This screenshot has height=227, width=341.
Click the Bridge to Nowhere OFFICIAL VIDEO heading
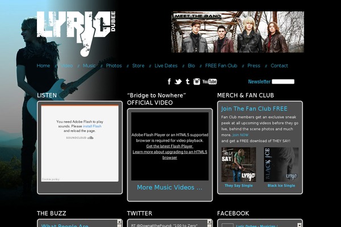tap(156, 99)
